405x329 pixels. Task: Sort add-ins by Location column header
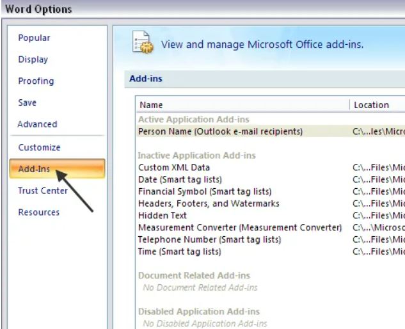click(x=371, y=105)
